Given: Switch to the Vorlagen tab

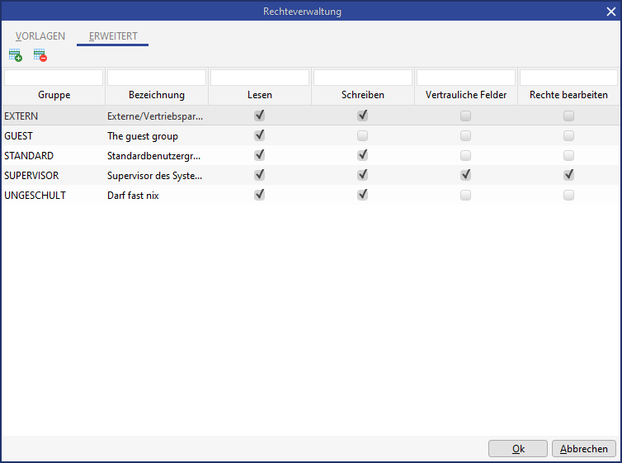Looking at the screenshot, I should pyautogui.click(x=40, y=36).
